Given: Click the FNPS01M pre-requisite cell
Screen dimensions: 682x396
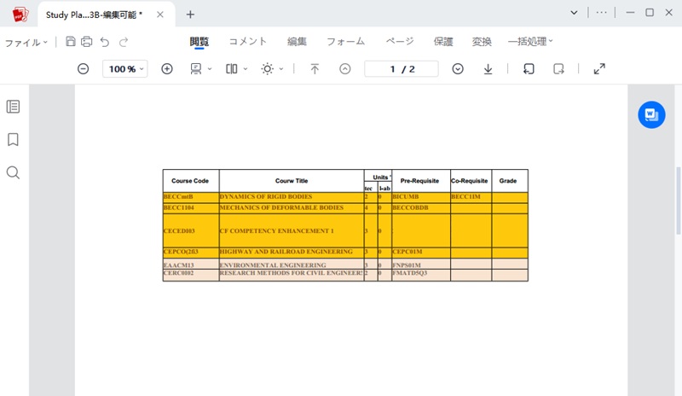Looking at the screenshot, I should tap(420, 265).
